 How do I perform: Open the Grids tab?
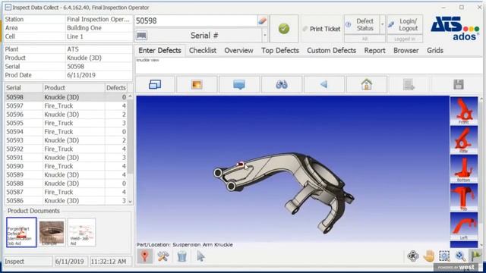click(435, 51)
